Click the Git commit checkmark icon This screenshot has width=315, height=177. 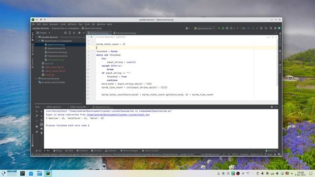[x=252, y=29]
